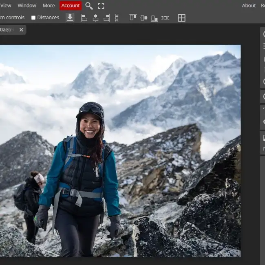265x265 pixels.
Task: Open the View menu
Action: (6, 6)
